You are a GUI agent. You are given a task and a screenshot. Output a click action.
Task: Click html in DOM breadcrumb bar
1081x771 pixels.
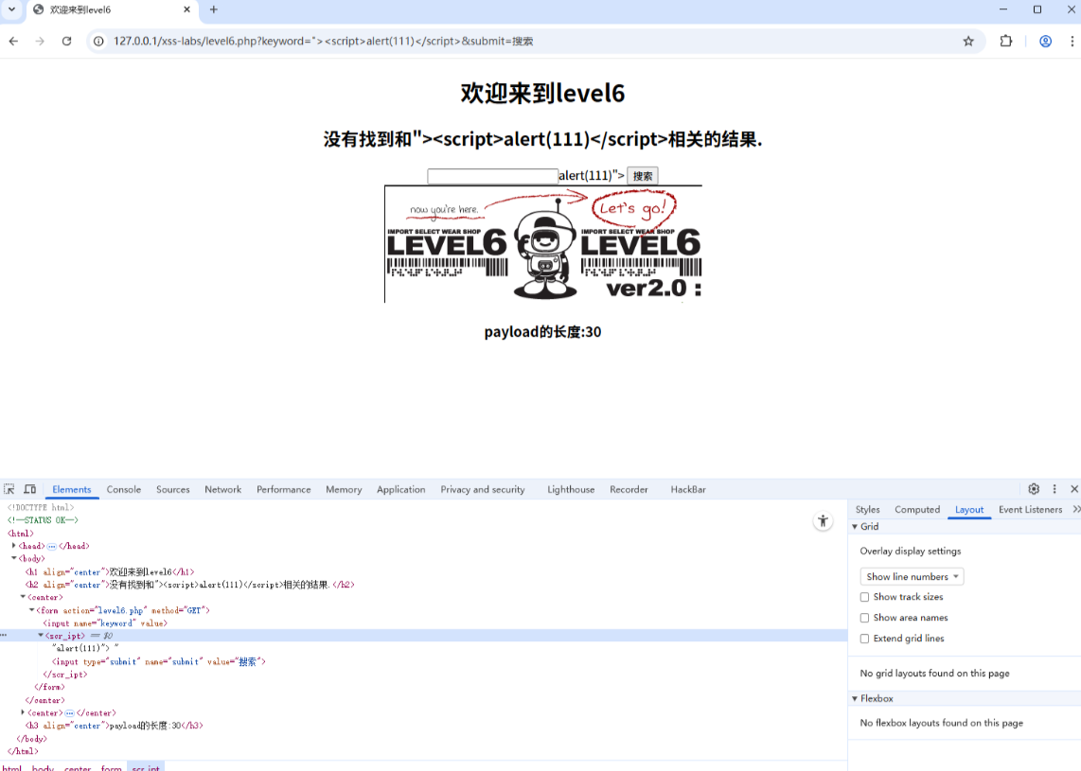[x=11, y=767]
